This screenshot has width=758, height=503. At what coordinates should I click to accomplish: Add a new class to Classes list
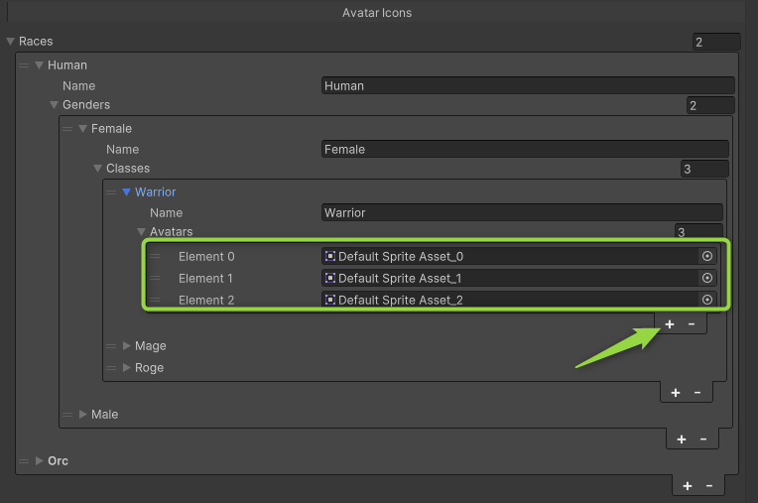click(676, 393)
